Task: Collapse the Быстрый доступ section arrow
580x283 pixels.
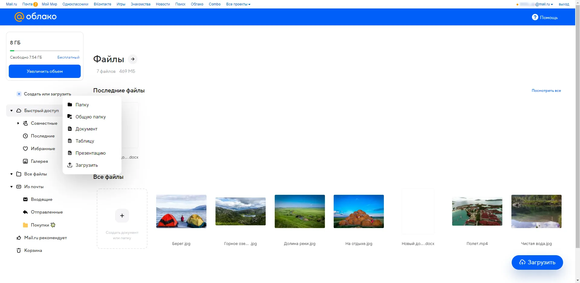Action: tap(11, 111)
